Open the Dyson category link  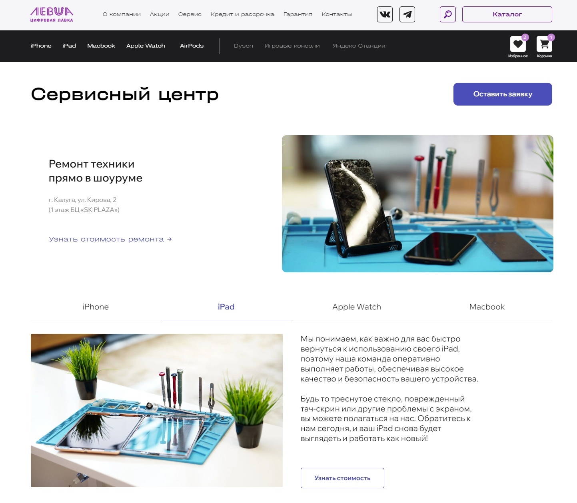tap(244, 46)
